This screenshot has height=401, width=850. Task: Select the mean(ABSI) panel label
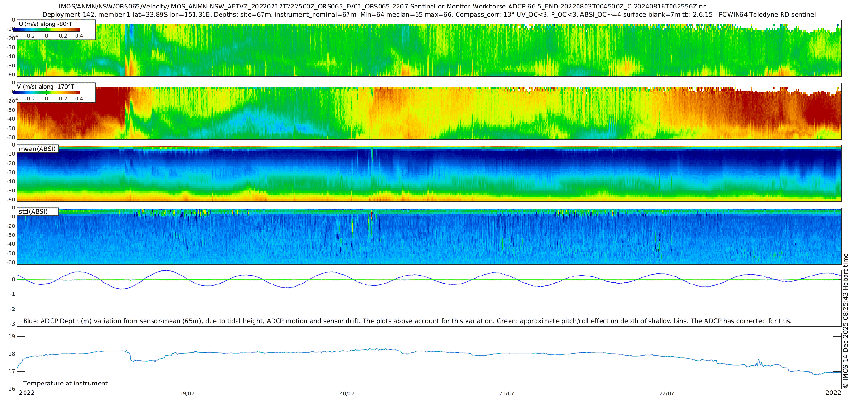click(x=37, y=149)
